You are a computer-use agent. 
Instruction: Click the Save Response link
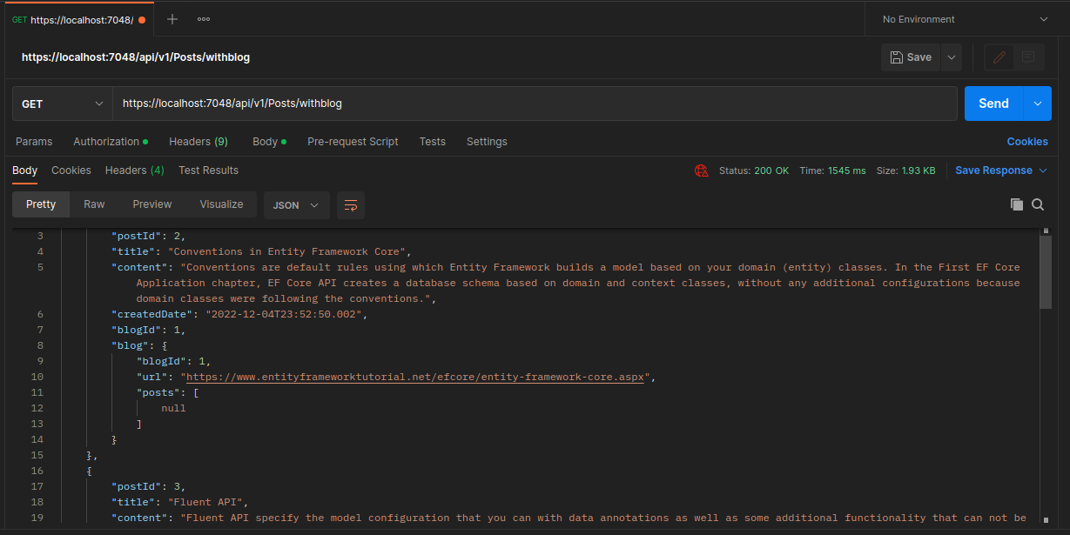click(x=993, y=171)
